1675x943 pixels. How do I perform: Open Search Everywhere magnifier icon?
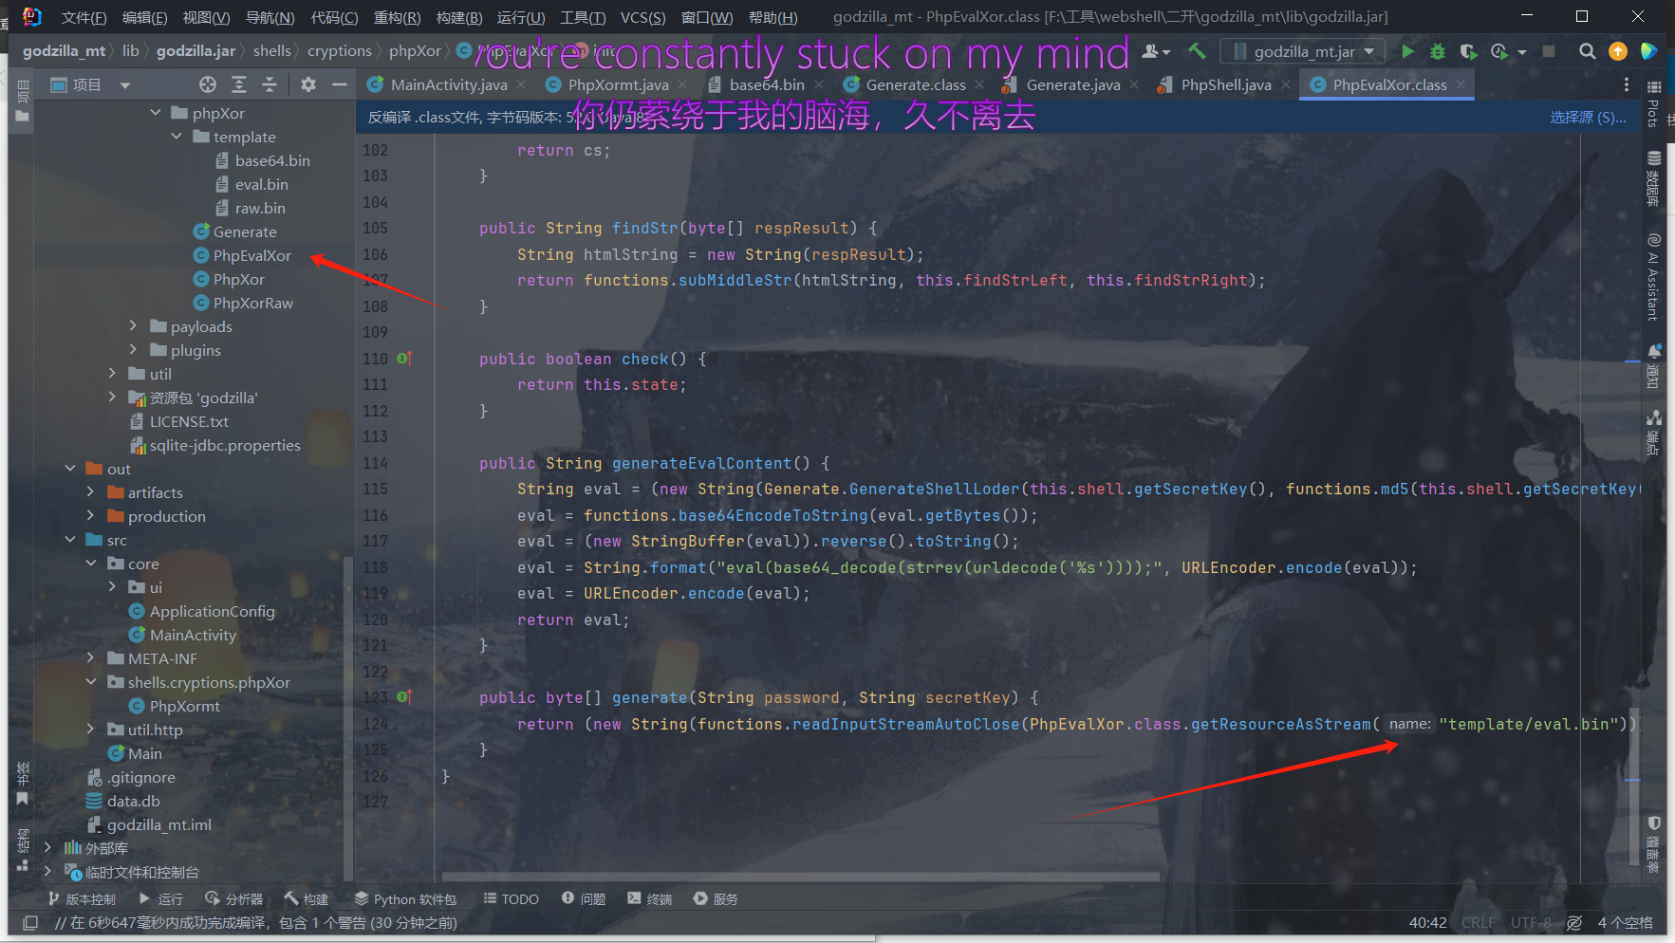click(x=1587, y=51)
